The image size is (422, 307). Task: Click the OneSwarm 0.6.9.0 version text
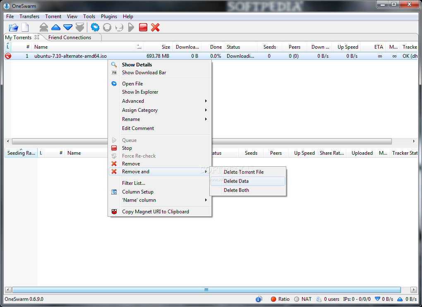24,299
